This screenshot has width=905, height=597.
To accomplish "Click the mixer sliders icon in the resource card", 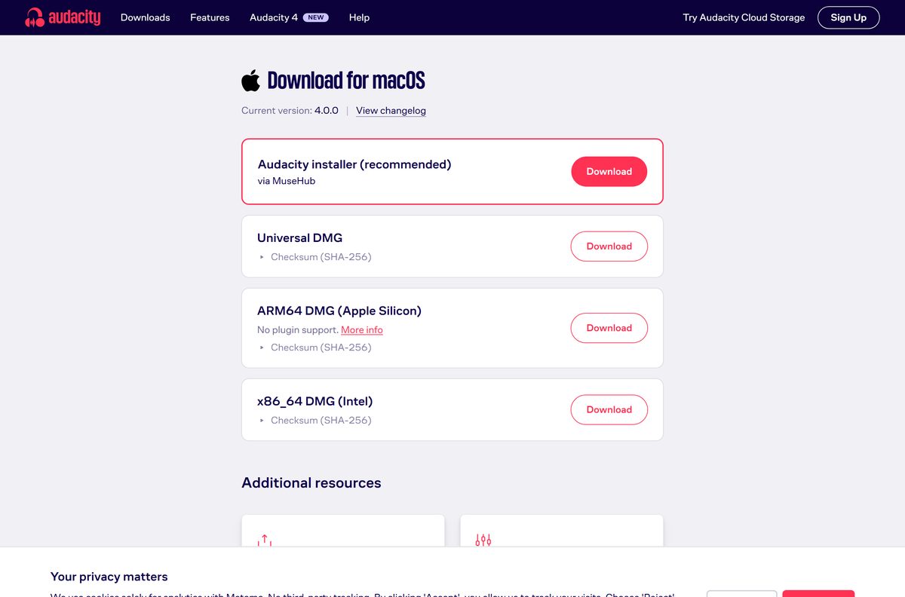I will pos(483,540).
